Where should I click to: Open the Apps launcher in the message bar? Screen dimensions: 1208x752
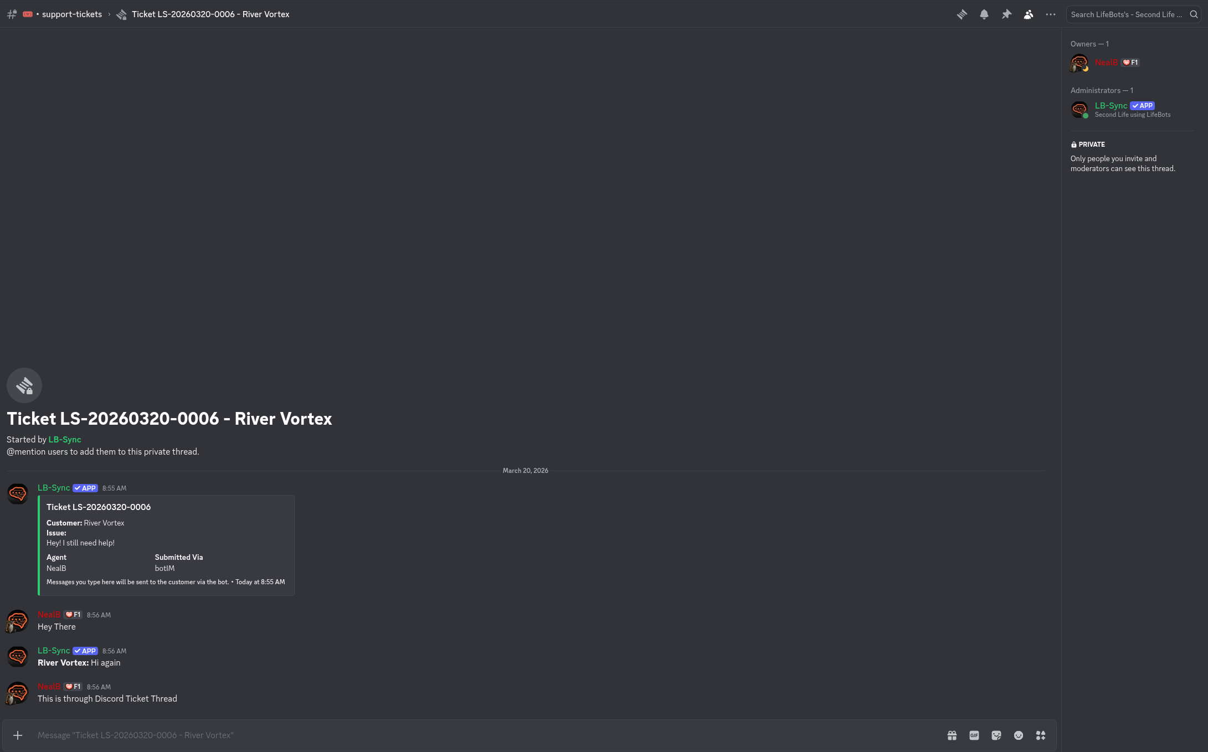1041,735
